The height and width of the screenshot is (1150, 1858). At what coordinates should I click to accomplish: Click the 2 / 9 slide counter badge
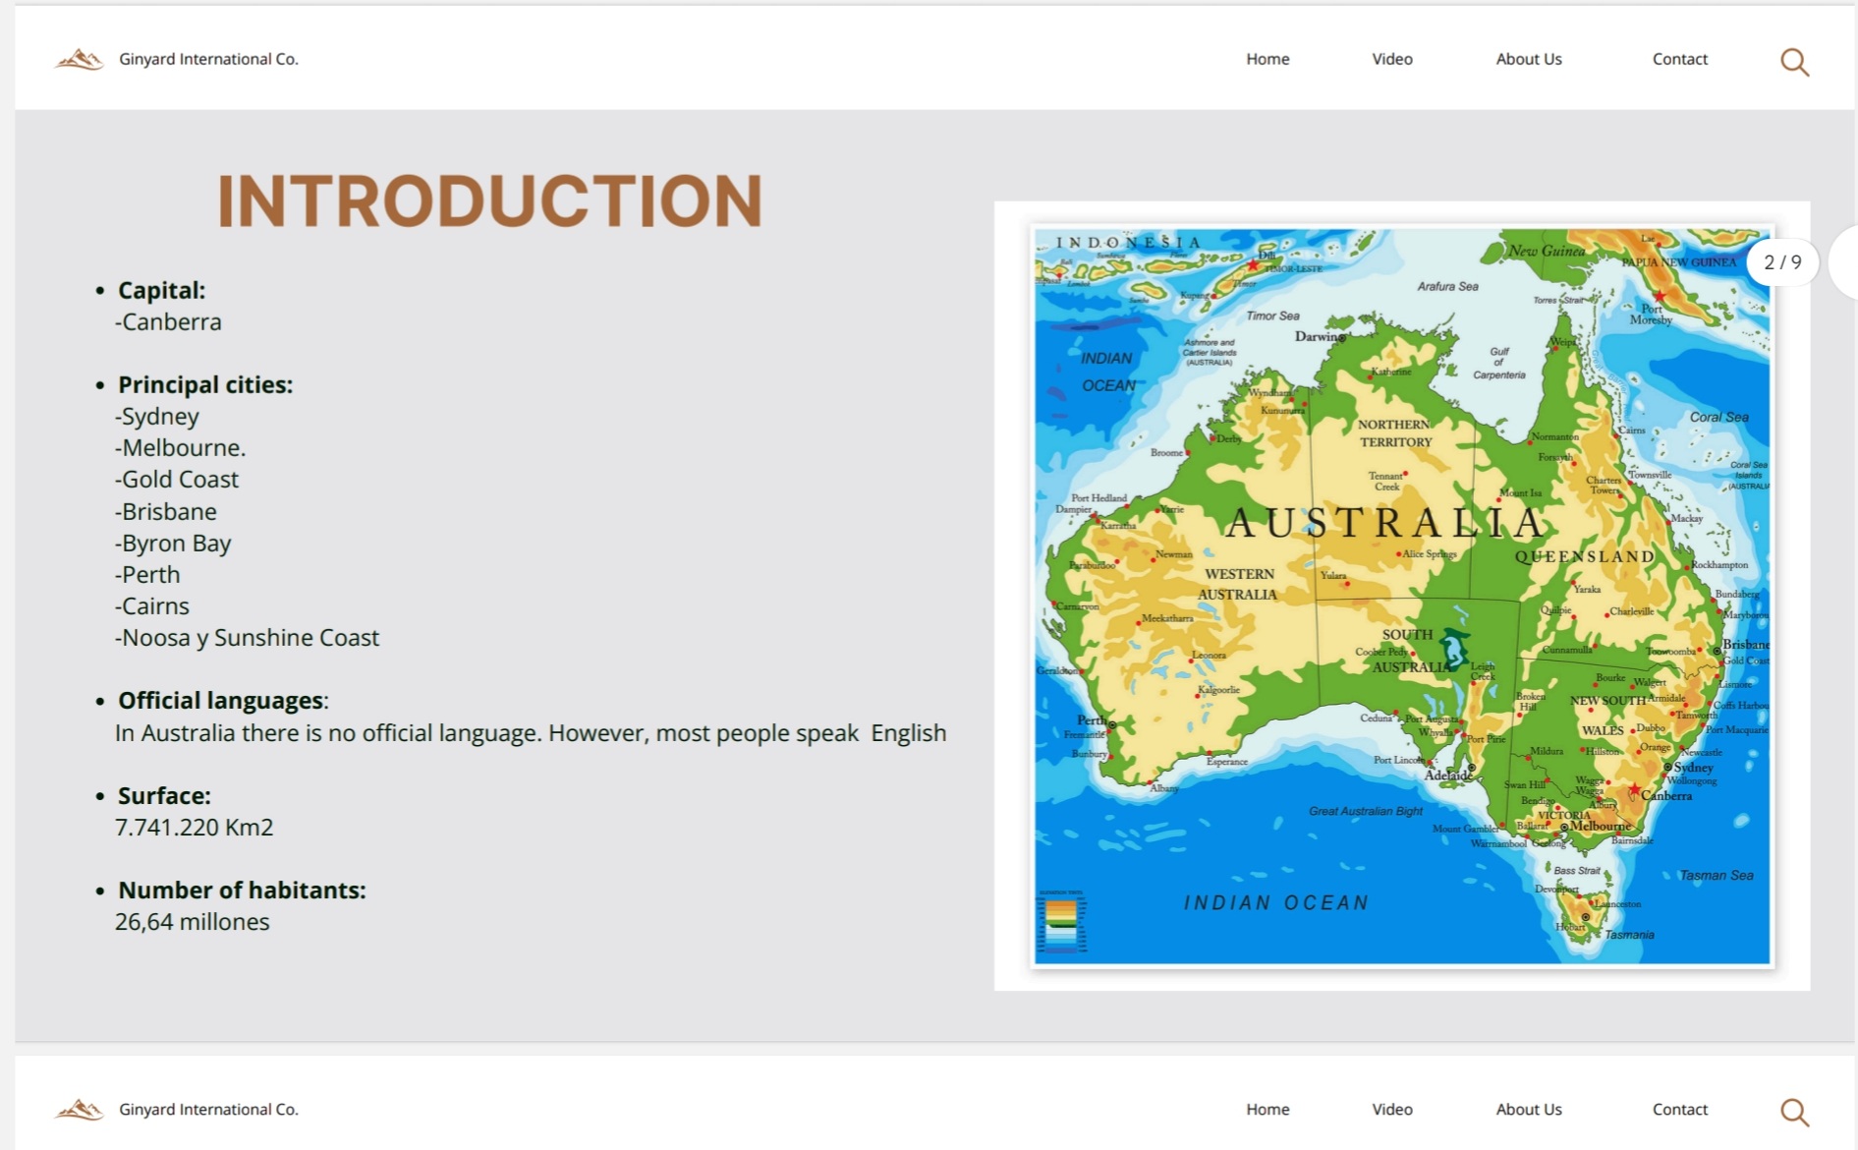[x=1781, y=262]
